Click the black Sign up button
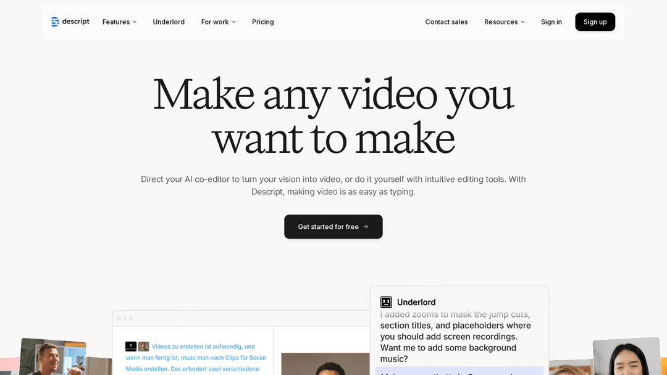The image size is (667, 375). coord(595,22)
